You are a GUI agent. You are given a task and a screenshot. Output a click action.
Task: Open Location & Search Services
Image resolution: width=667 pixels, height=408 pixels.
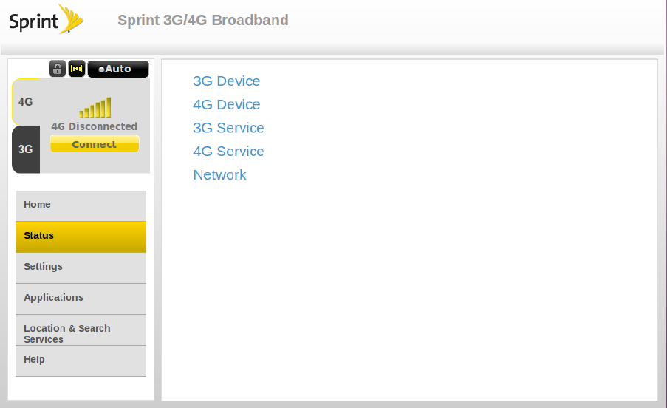[x=81, y=333]
